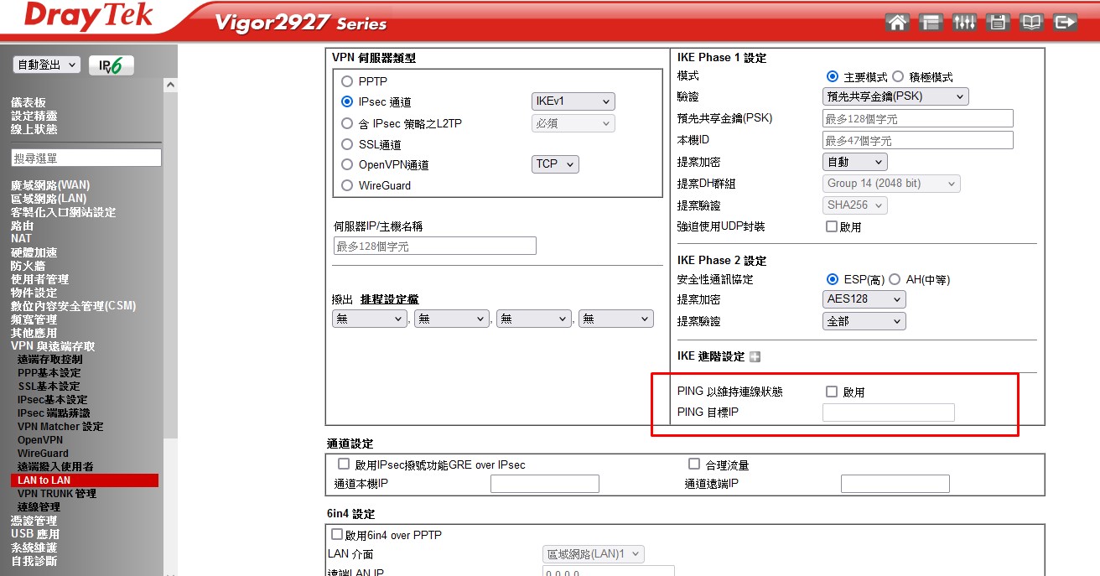Open the book manual icon
The height and width of the screenshot is (576, 1100).
pyautogui.click(x=1031, y=23)
